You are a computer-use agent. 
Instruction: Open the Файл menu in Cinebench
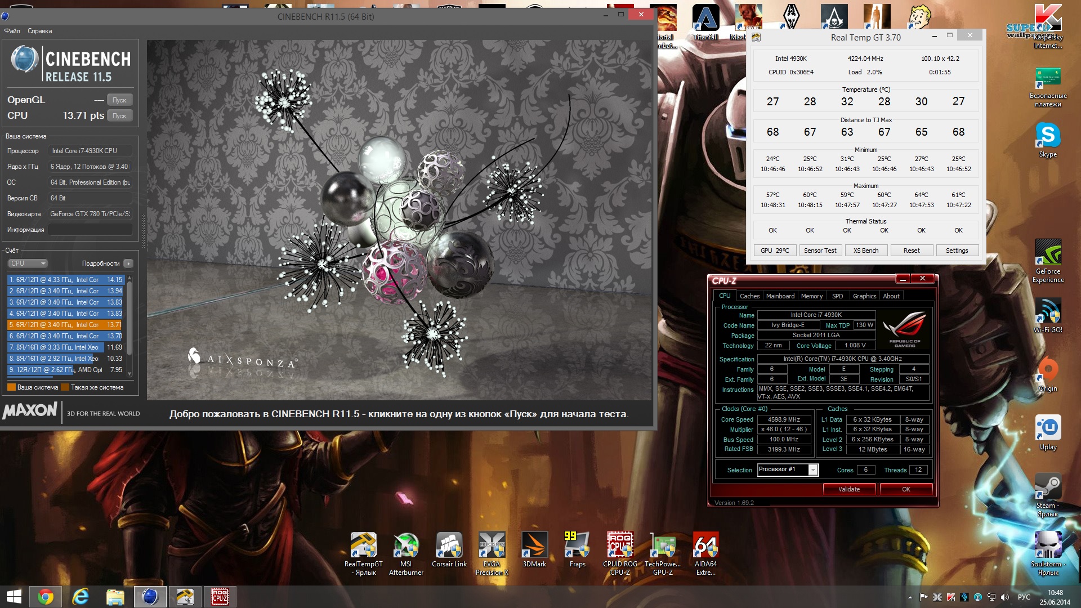(12, 31)
